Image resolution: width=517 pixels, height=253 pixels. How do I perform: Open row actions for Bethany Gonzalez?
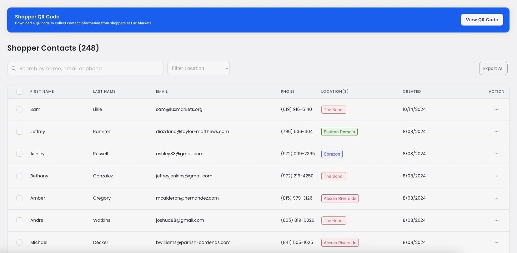[496, 176]
